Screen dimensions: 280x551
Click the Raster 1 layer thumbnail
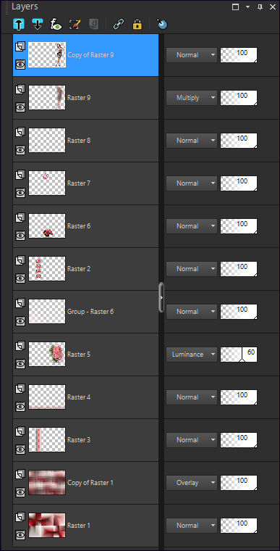47,526
